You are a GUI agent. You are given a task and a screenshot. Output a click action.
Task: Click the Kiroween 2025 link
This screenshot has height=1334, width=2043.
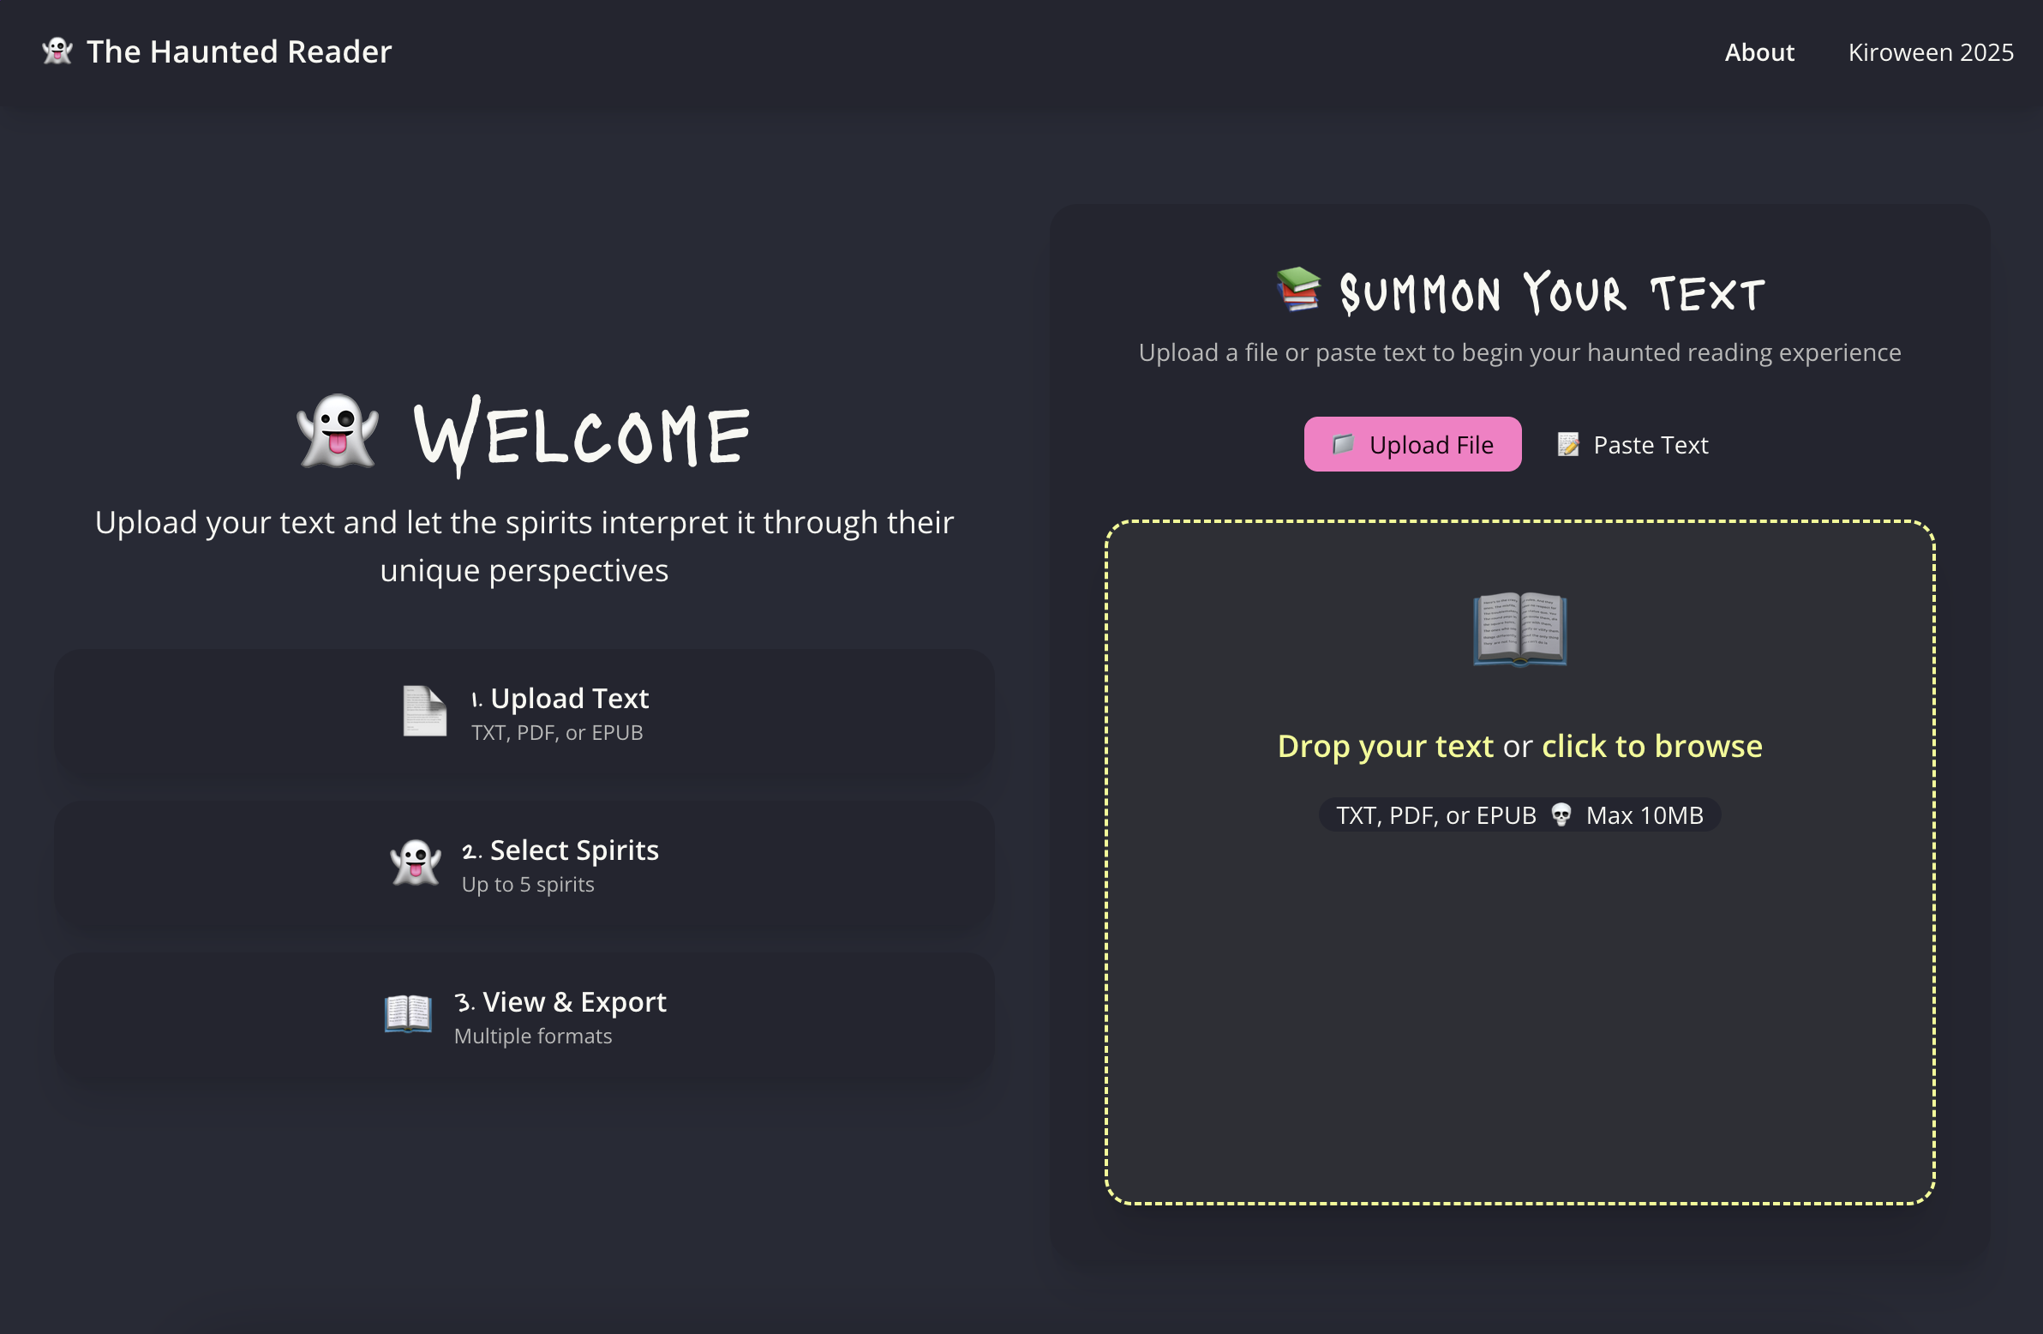coord(1931,52)
